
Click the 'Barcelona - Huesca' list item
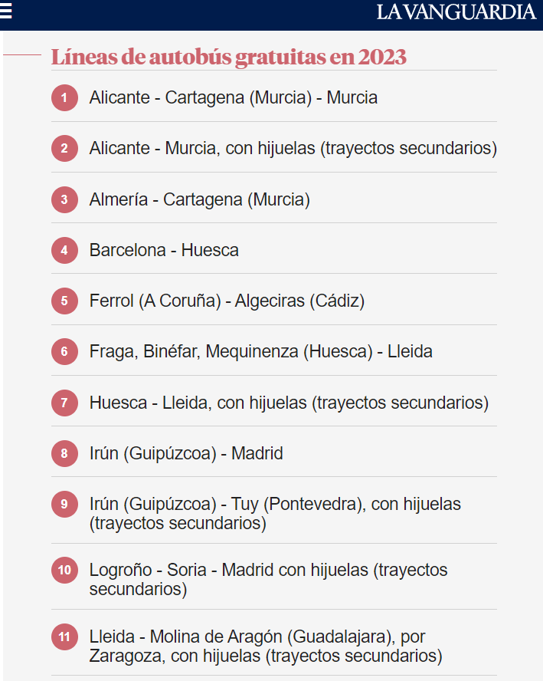164,250
